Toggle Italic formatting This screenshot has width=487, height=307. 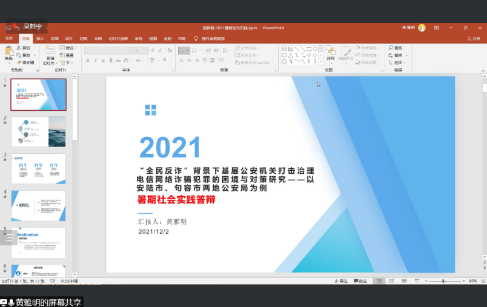pyautogui.click(x=96, y=61)
